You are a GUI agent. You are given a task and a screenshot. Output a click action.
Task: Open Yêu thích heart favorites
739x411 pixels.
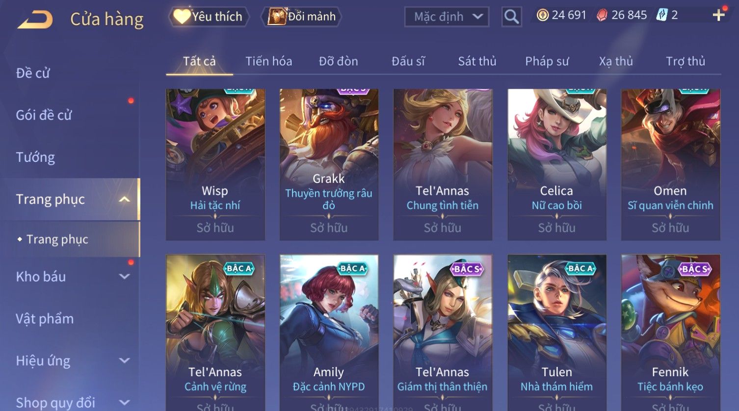(x=209, y=17)
